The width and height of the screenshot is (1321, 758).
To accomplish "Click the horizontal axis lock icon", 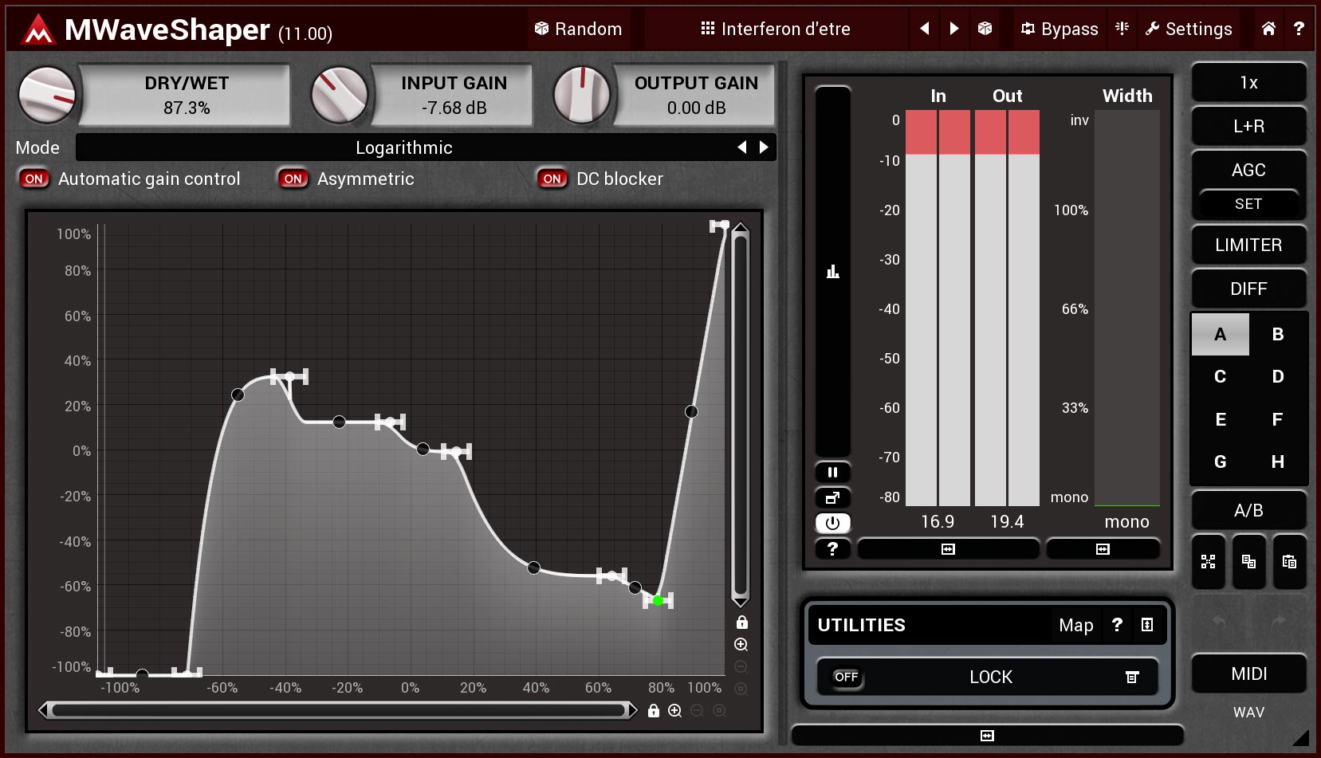I will [x=654, y=710].
